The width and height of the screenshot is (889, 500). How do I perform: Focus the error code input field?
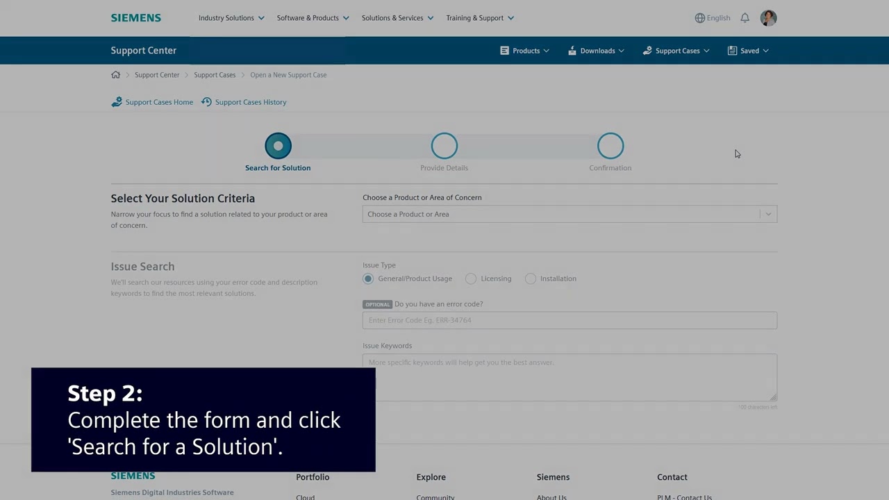click(570, 320)
